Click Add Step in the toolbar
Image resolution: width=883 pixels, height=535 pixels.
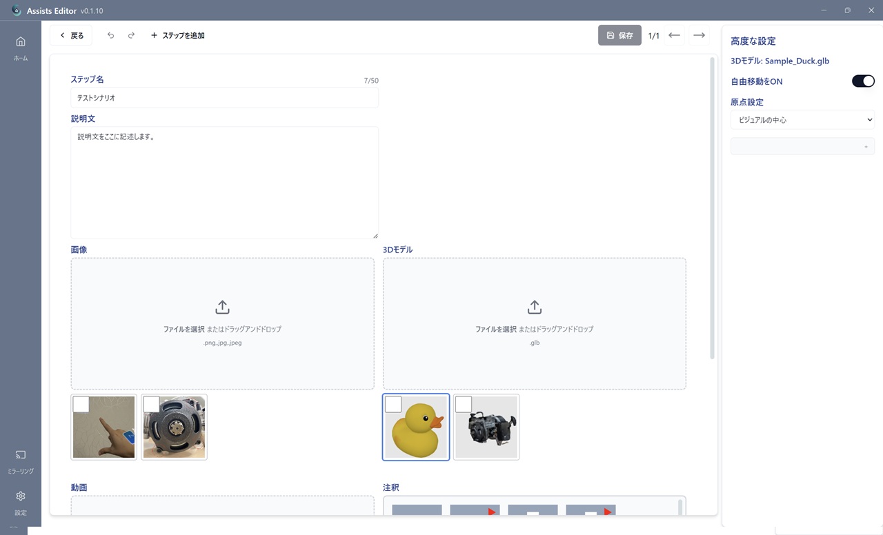tap(177, 35)
